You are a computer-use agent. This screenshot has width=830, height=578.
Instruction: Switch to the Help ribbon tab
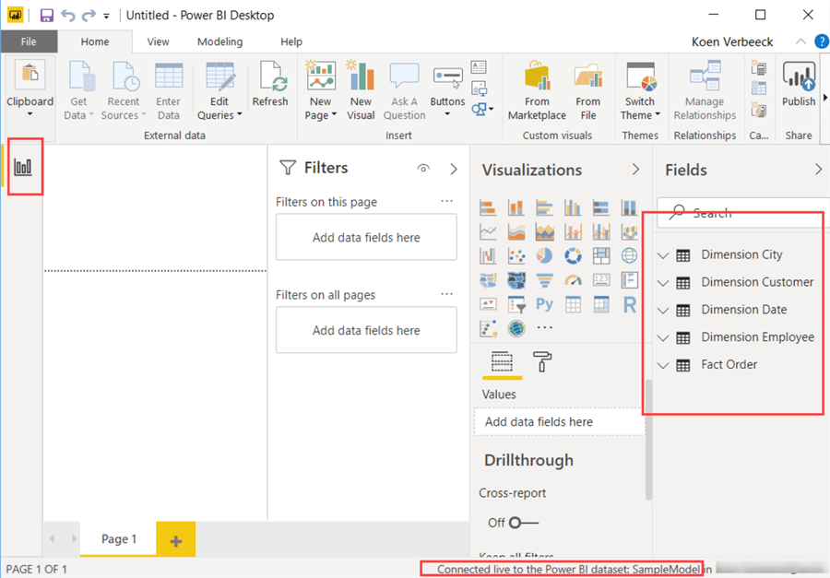[x=291, y=41]
